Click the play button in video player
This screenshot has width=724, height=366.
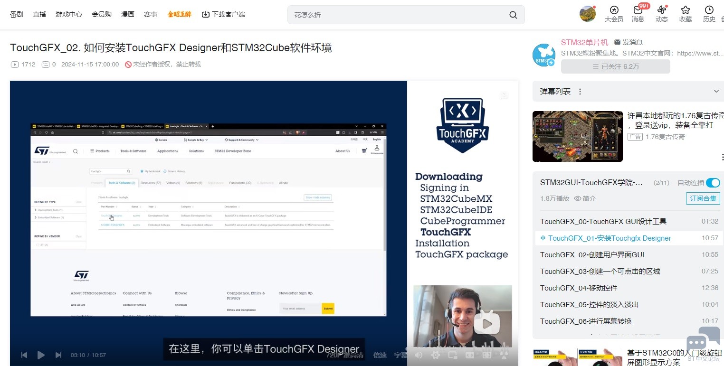(41, 355)
